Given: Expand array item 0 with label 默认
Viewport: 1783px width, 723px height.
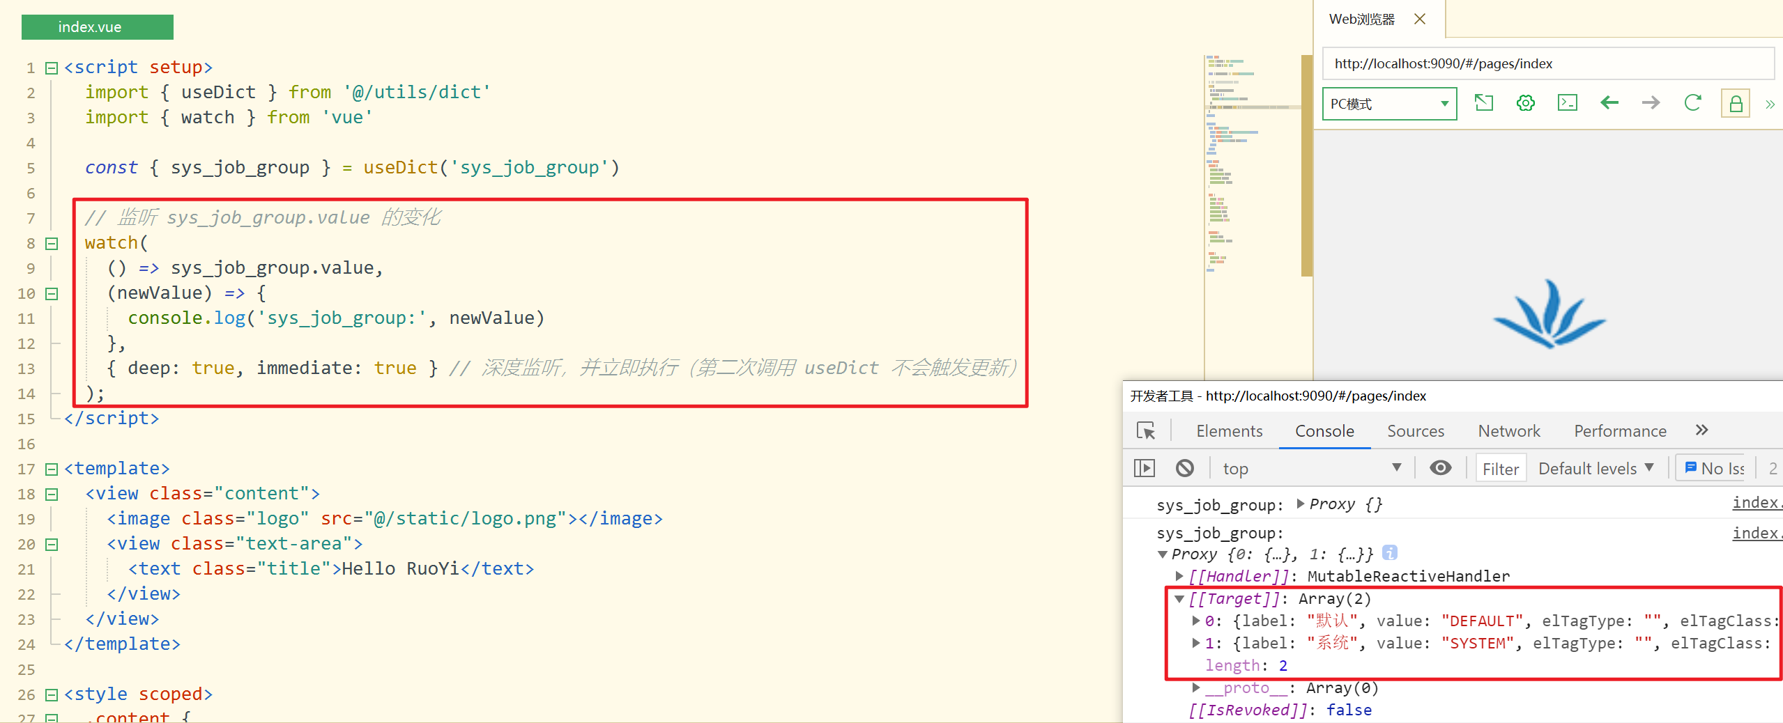Looking at the screenshot, I should click(1196, 620).
